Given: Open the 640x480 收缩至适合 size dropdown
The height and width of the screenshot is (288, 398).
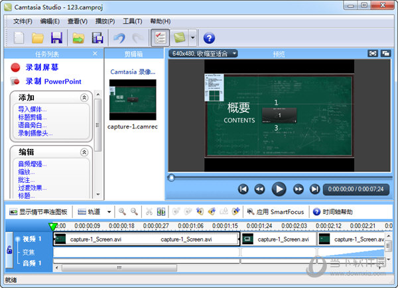Looking at the screenshot, I should 203,54.
